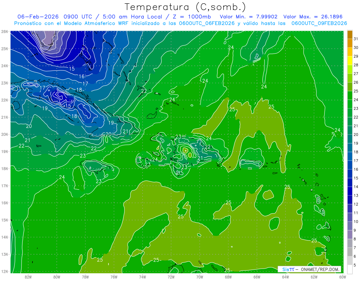The height and width of the screenshot is (281, 364).
Task: Pick the yellow legend swatch between 28 and 29
Action: click(x=350, y=61)
